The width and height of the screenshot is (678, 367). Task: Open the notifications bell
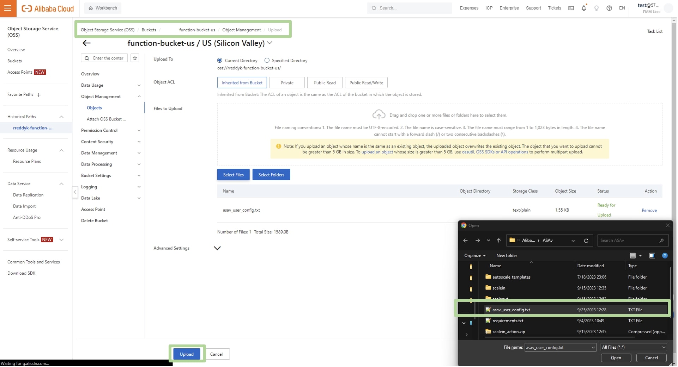pos(583,8)
